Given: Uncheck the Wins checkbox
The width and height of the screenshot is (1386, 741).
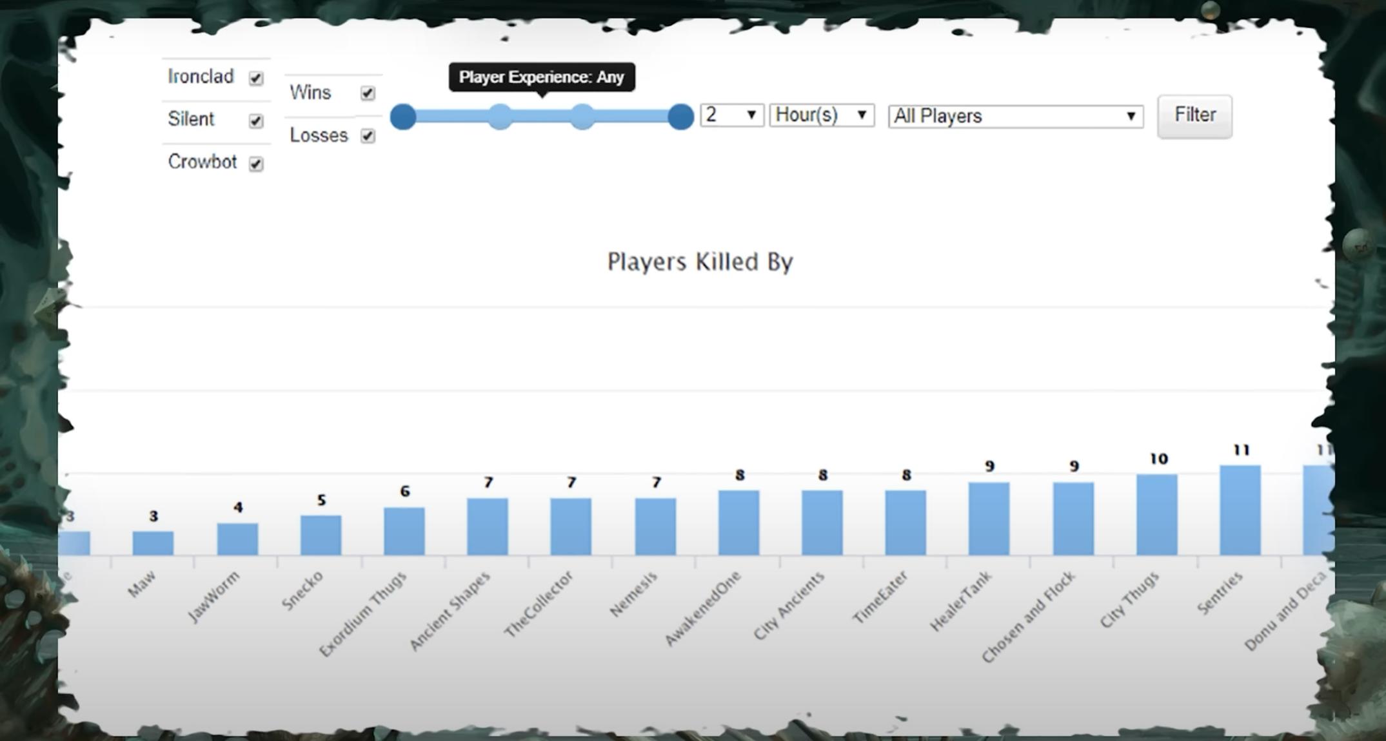Looking at the screenshot, I should click(368, 93).
